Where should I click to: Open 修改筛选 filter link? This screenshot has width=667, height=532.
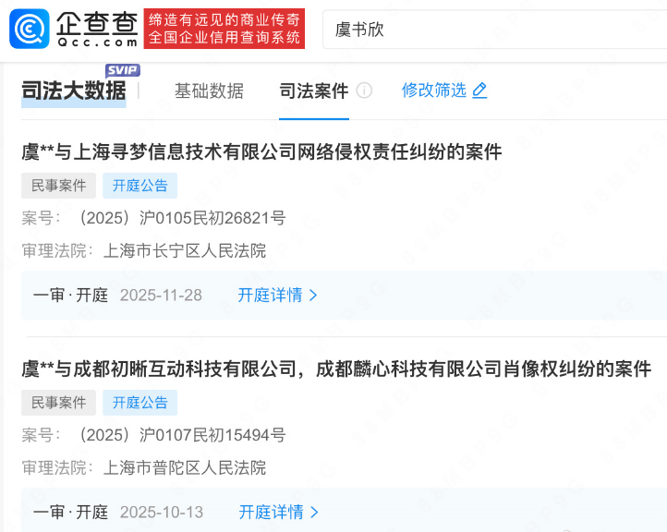coord(434,91)
